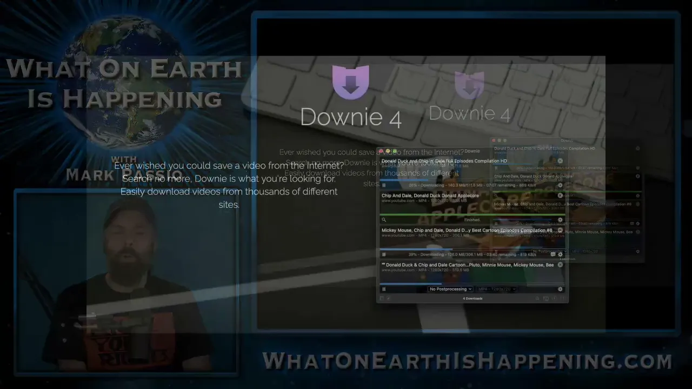The image size is (692, 389).
Task: Open gear settings beside the MP4 - 1280x720 dropdown
Action: point(560,289)
